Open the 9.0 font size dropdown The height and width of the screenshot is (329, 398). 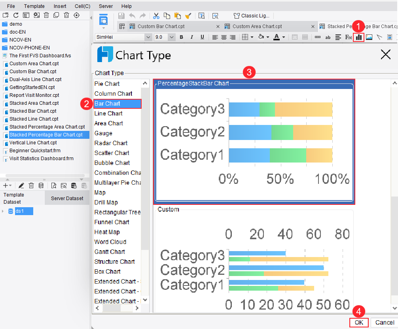click(172, 37)
